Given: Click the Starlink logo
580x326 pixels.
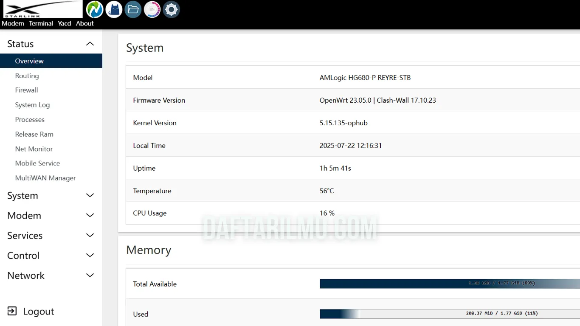Looking at the screenshot, I should pyautogui.click(x=42, y=9).
